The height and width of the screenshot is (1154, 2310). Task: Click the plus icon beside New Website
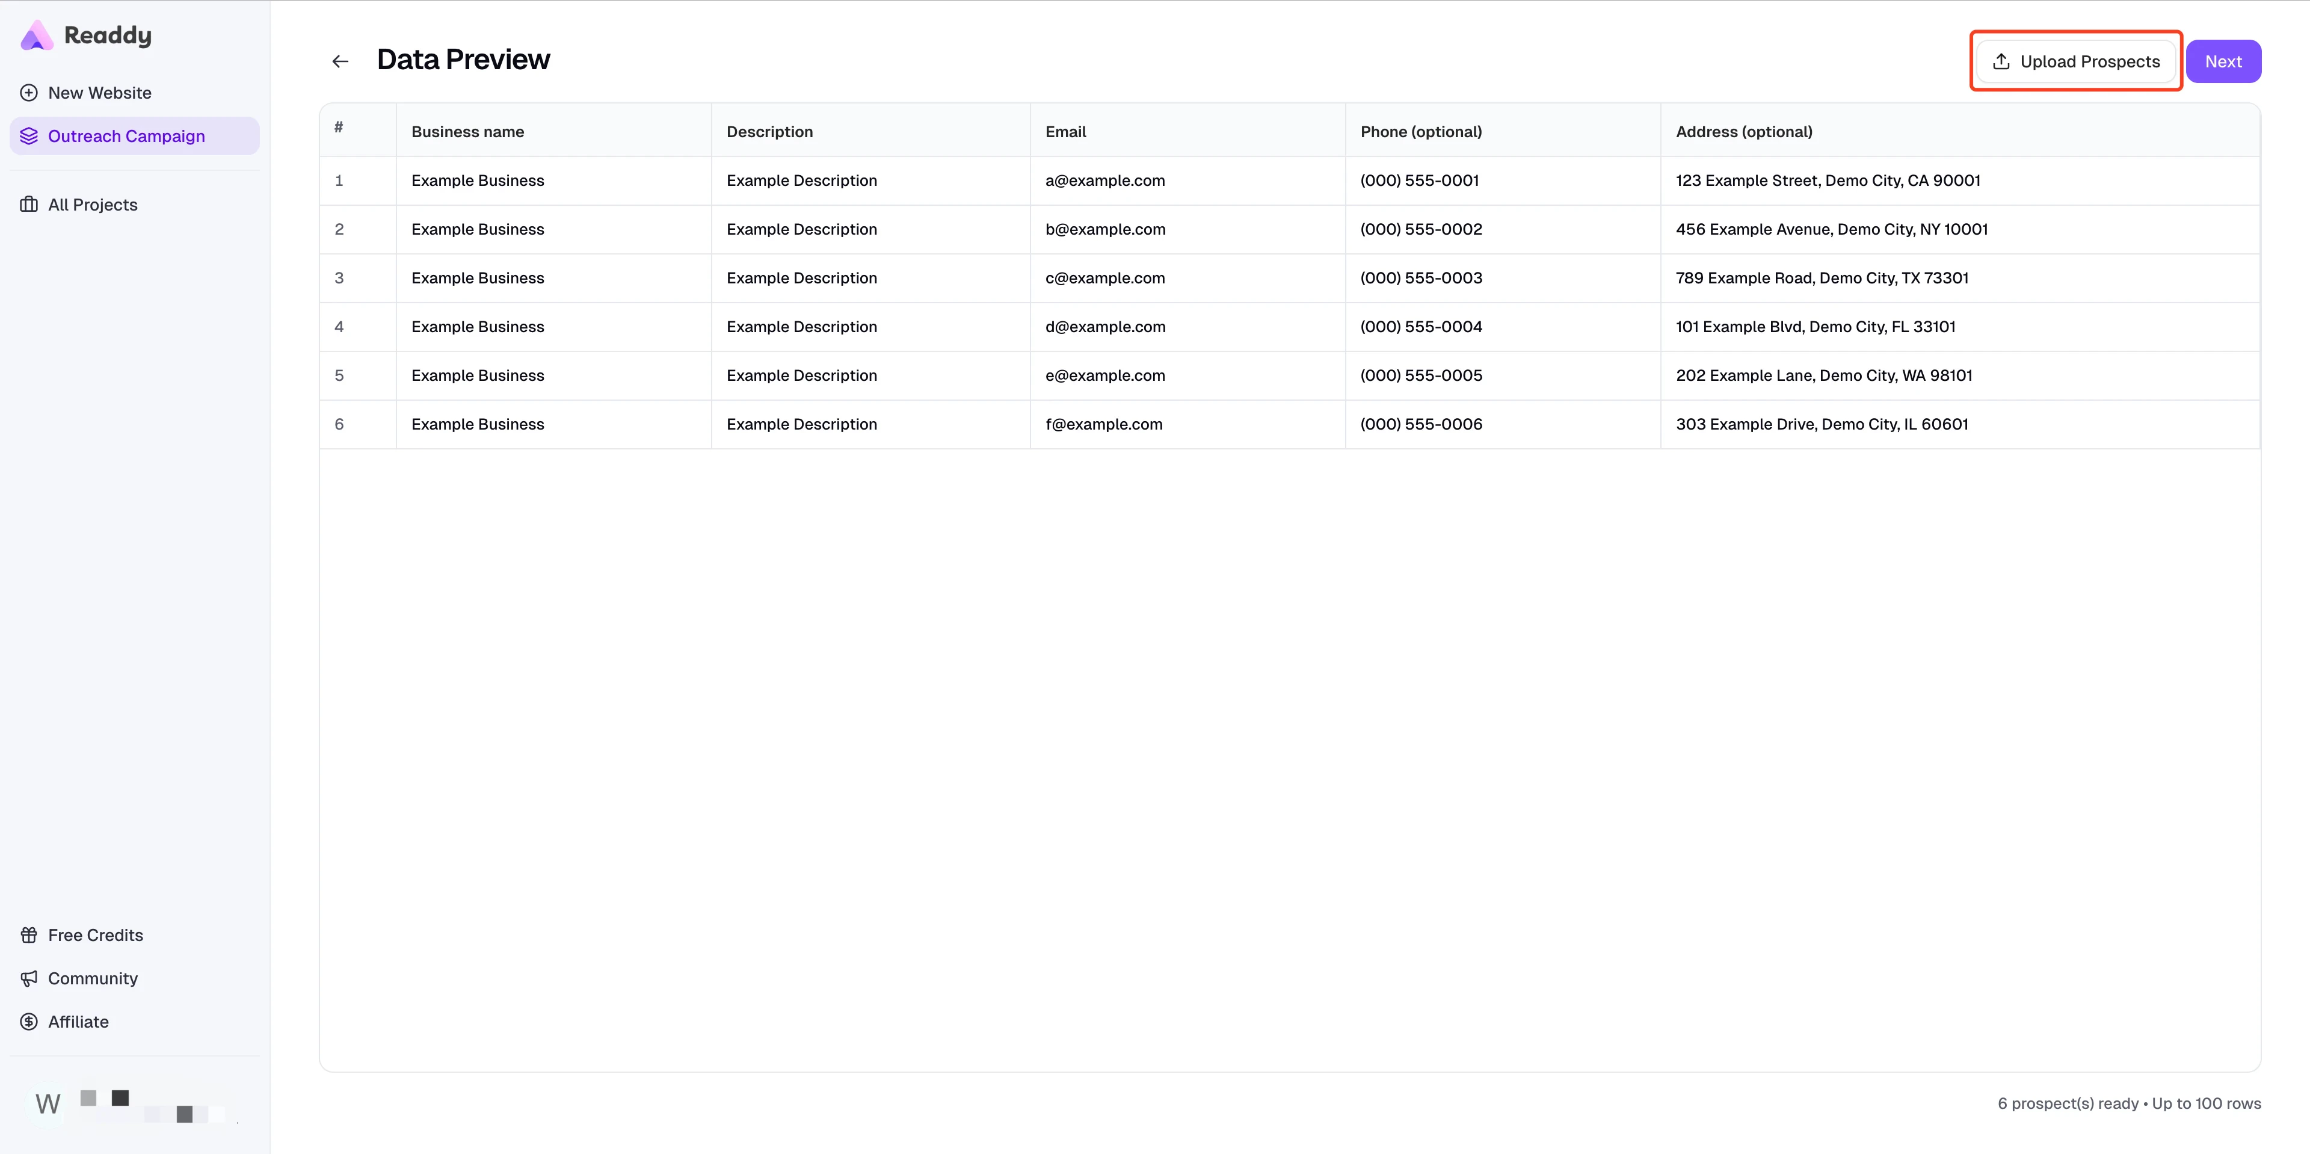[x=29, y=92]
